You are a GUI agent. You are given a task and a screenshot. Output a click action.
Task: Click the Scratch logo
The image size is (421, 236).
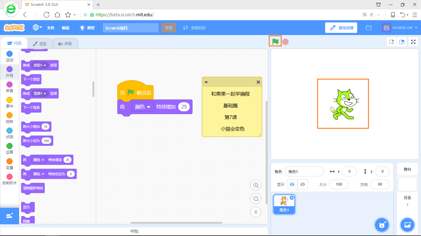click(14, 28)
